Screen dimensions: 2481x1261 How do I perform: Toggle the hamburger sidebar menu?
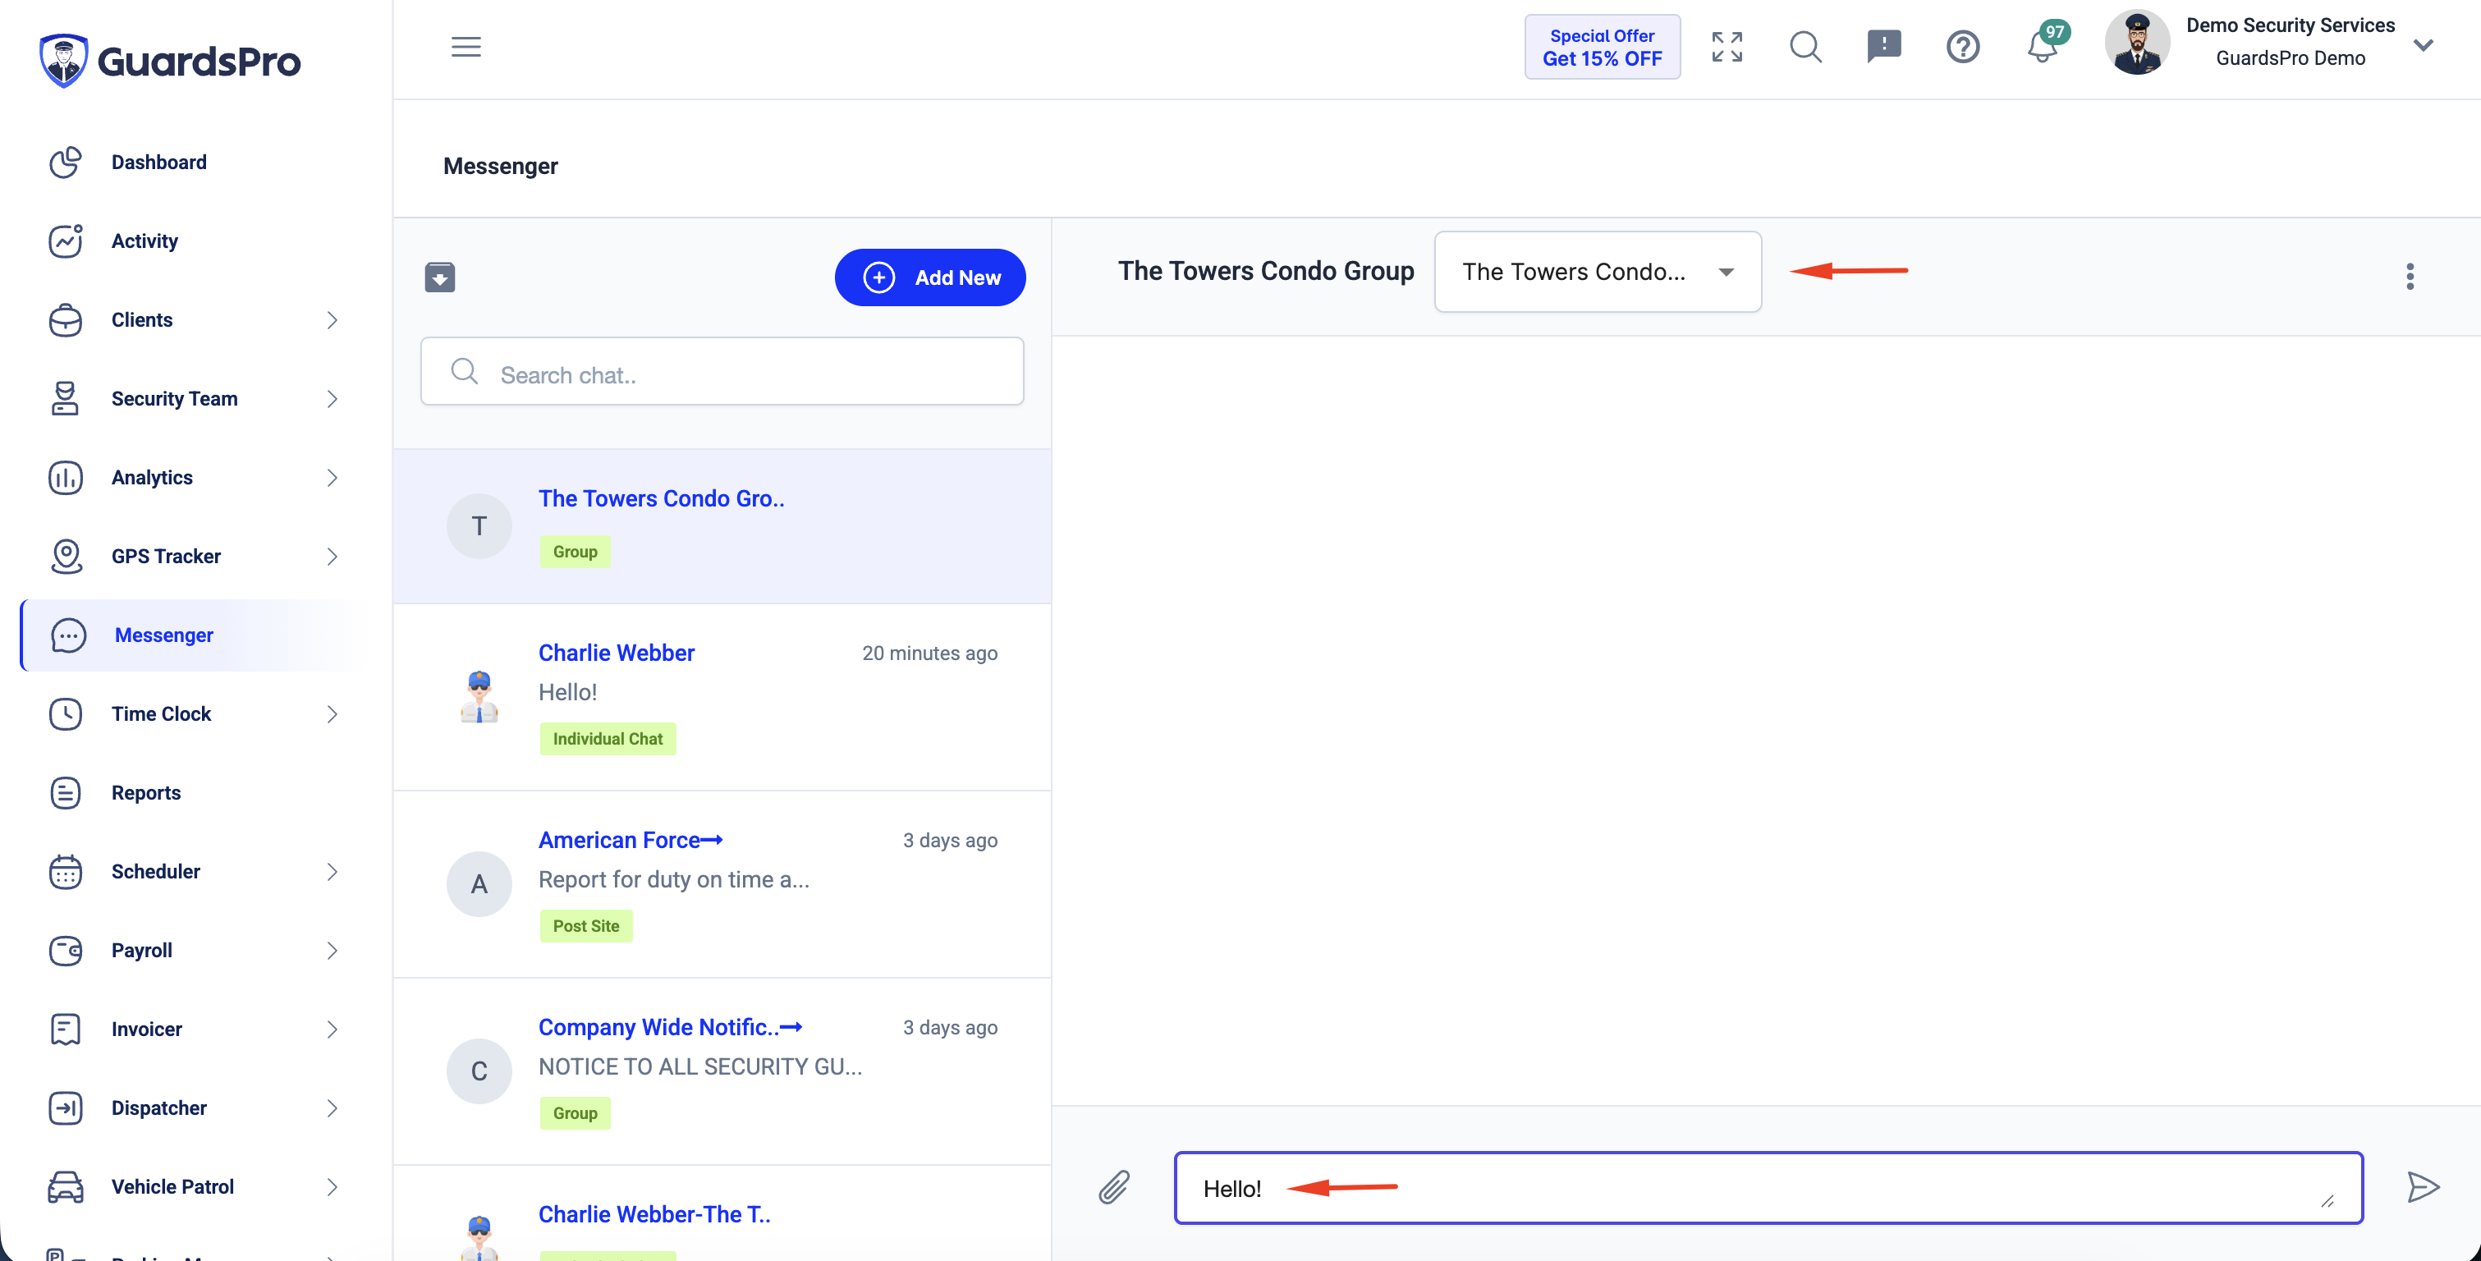point(466,46)
